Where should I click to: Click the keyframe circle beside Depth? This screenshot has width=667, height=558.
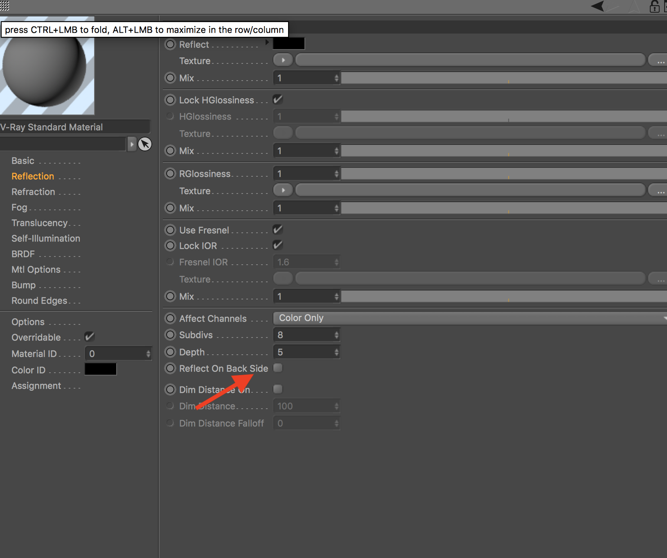[x=170, y=352]
